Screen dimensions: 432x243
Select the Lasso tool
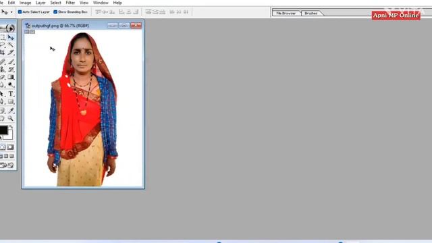coord(3,45)
